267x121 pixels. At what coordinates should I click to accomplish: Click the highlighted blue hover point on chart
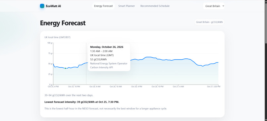tap(86, 63)
